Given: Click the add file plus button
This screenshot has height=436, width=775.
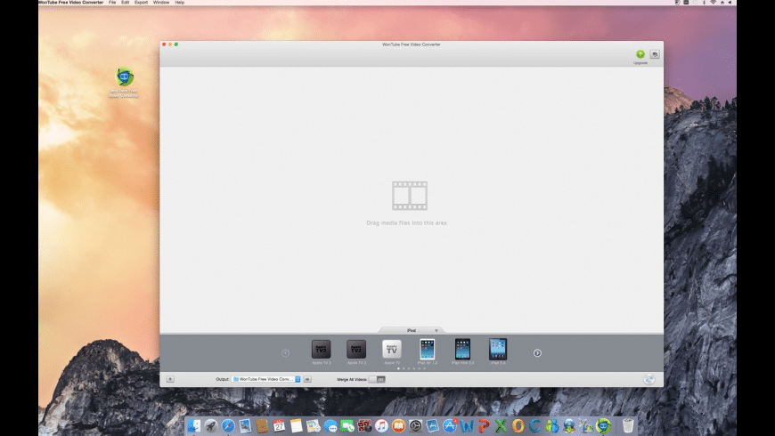Looking at the screenshot, I should pyautogui.click(x=170, y=379).
